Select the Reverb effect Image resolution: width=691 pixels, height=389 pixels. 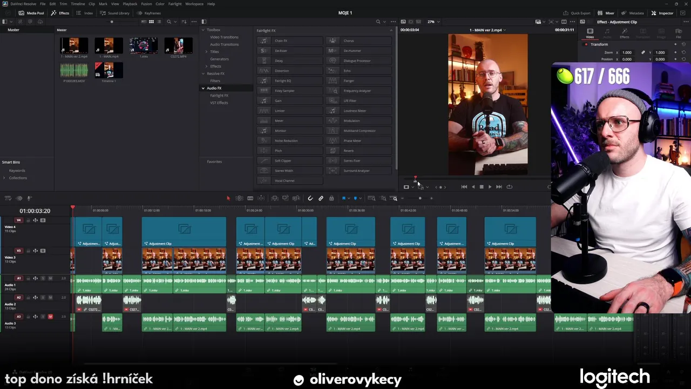point(358,151)
